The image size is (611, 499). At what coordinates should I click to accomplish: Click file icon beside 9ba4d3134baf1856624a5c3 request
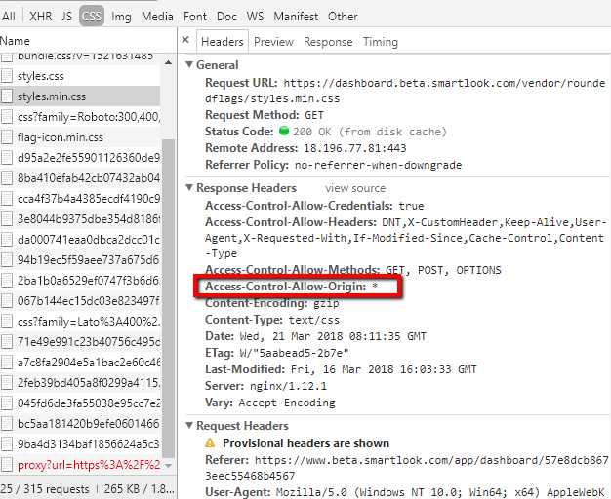(7, 444)
